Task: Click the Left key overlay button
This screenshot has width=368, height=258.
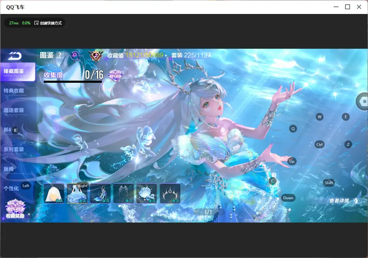Action: (x=26, y=186)
